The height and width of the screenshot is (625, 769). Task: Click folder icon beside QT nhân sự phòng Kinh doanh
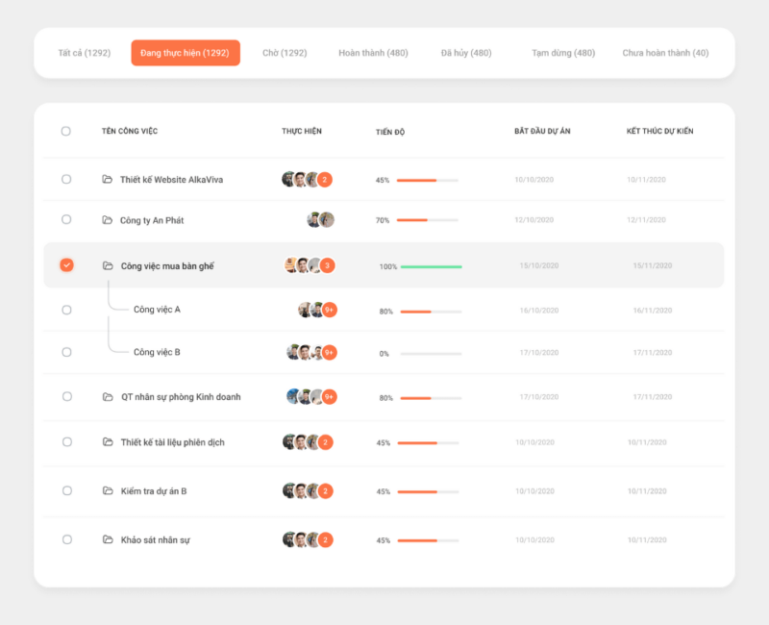[x=108, y=396]
